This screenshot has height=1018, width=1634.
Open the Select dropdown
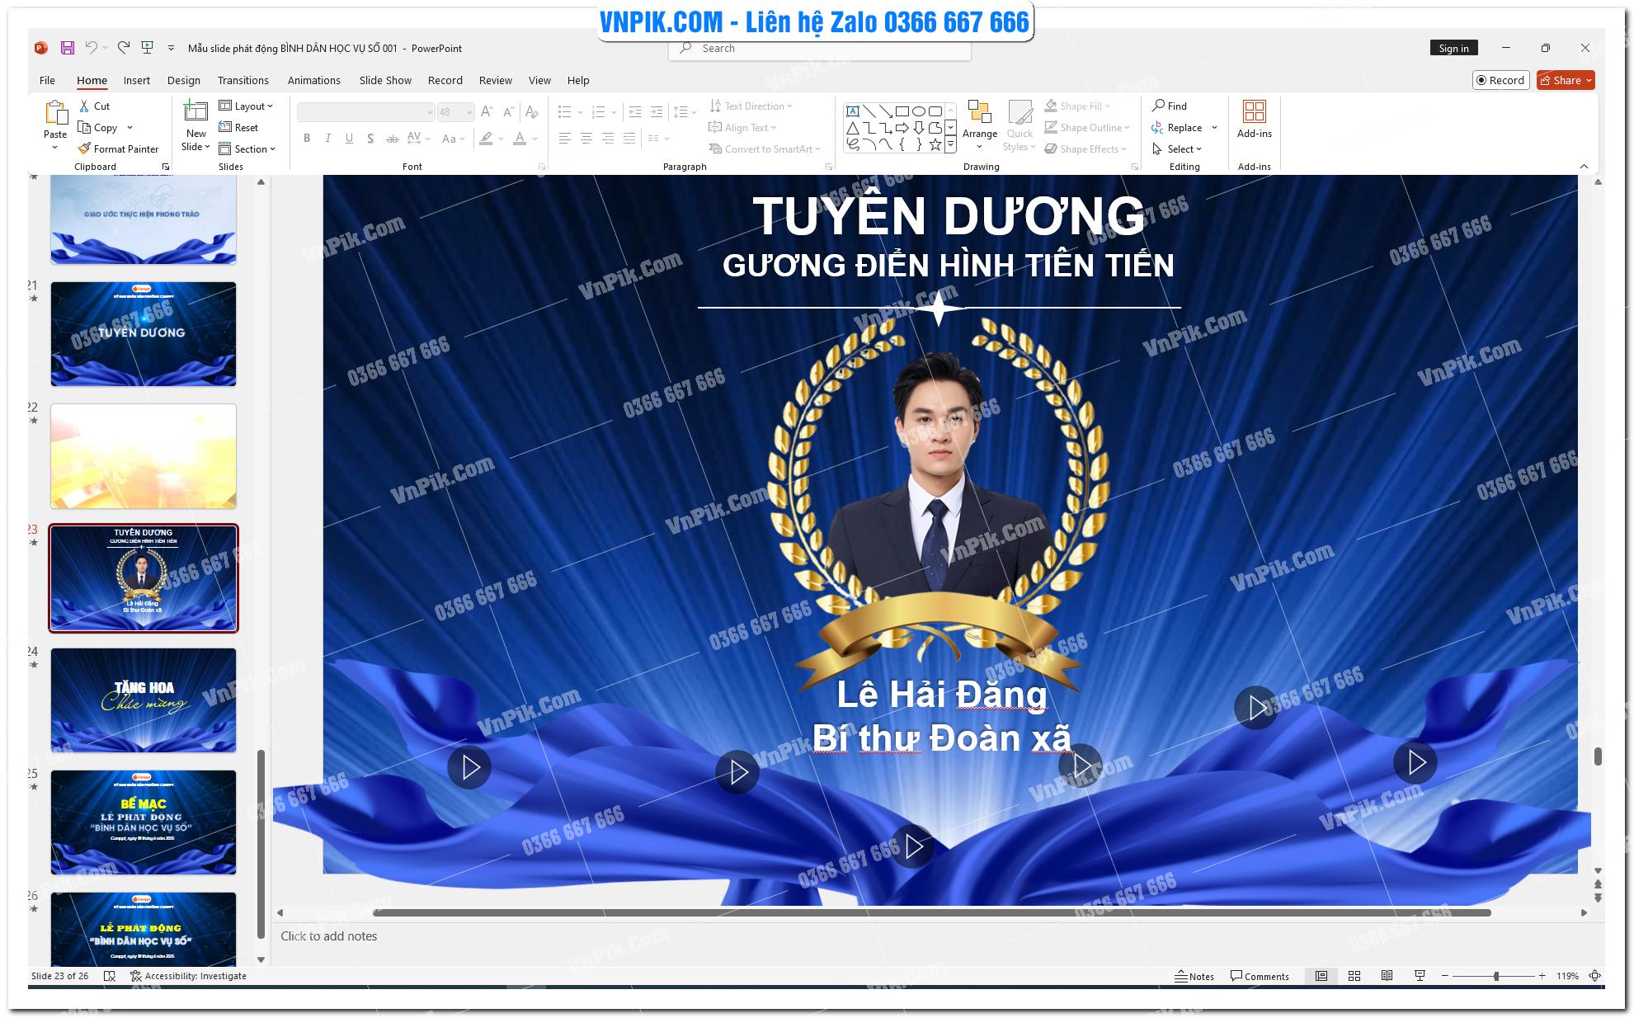coord(1177,148)
